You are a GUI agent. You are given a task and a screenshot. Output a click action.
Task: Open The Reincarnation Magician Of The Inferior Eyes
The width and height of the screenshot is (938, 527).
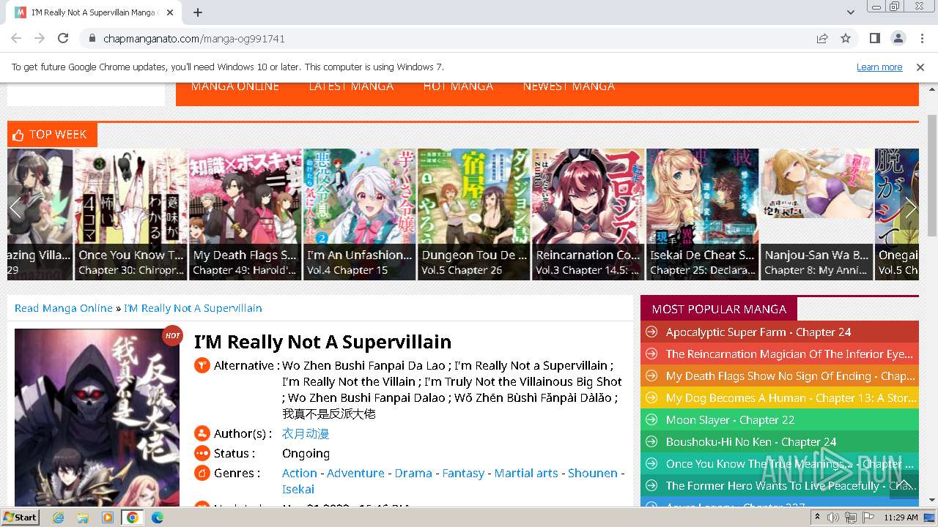coord(789,354)
